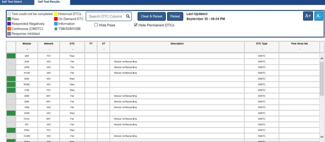The height and width of the screenshot is (142, 325).
Task: Click the green status cell of GWM row
Action: tap(11, 113)
